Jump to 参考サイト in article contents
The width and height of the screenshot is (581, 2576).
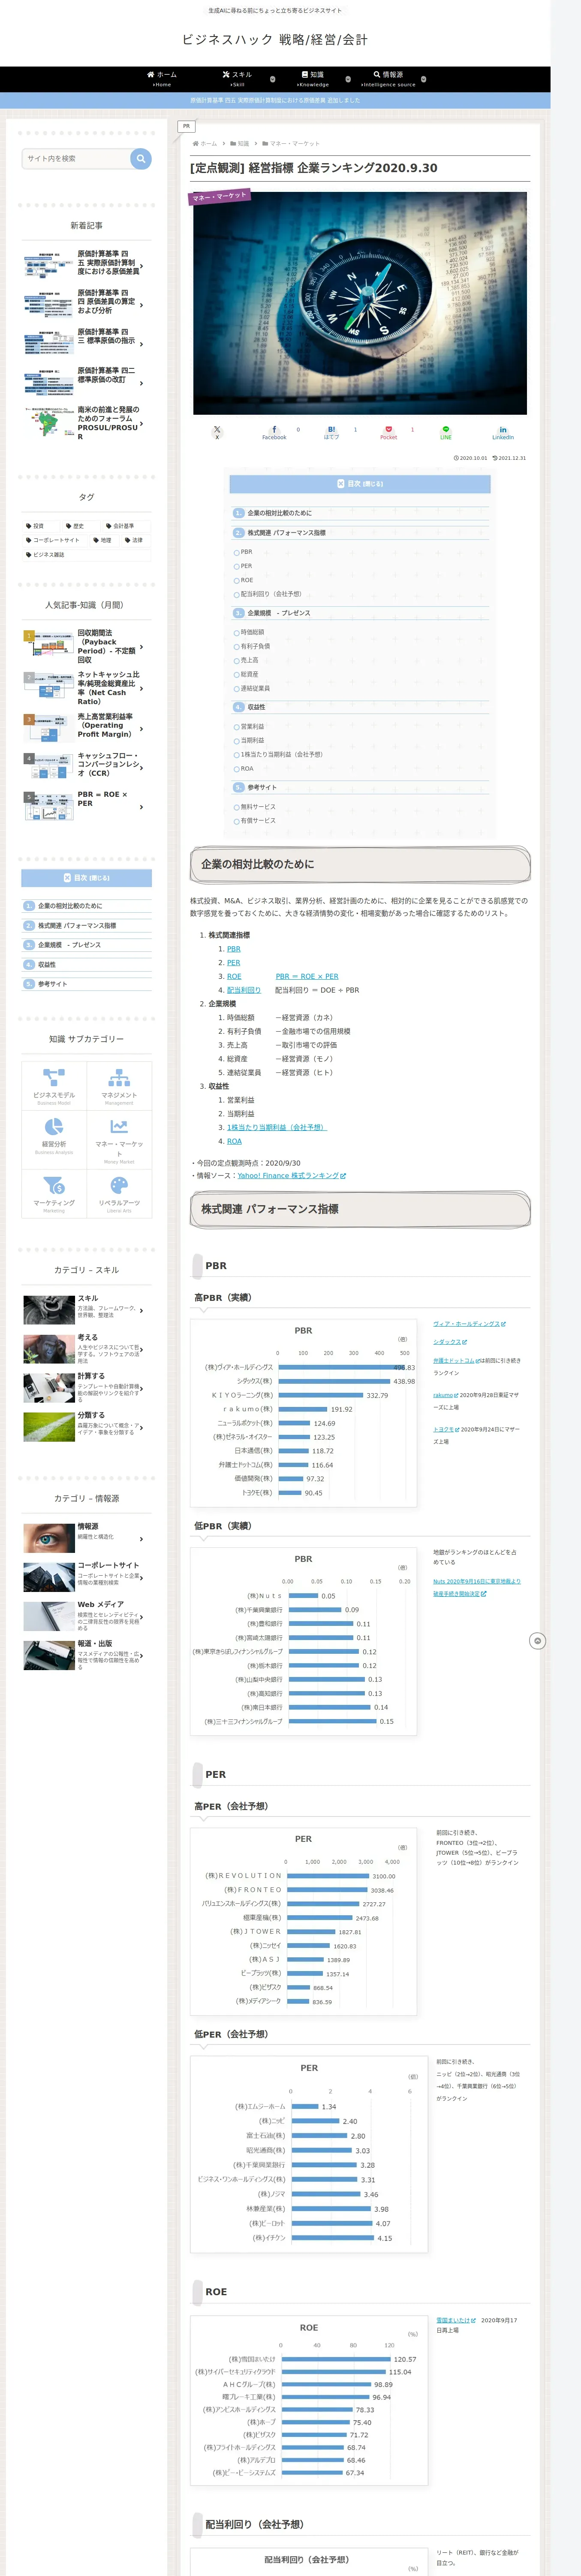(262, 787)
